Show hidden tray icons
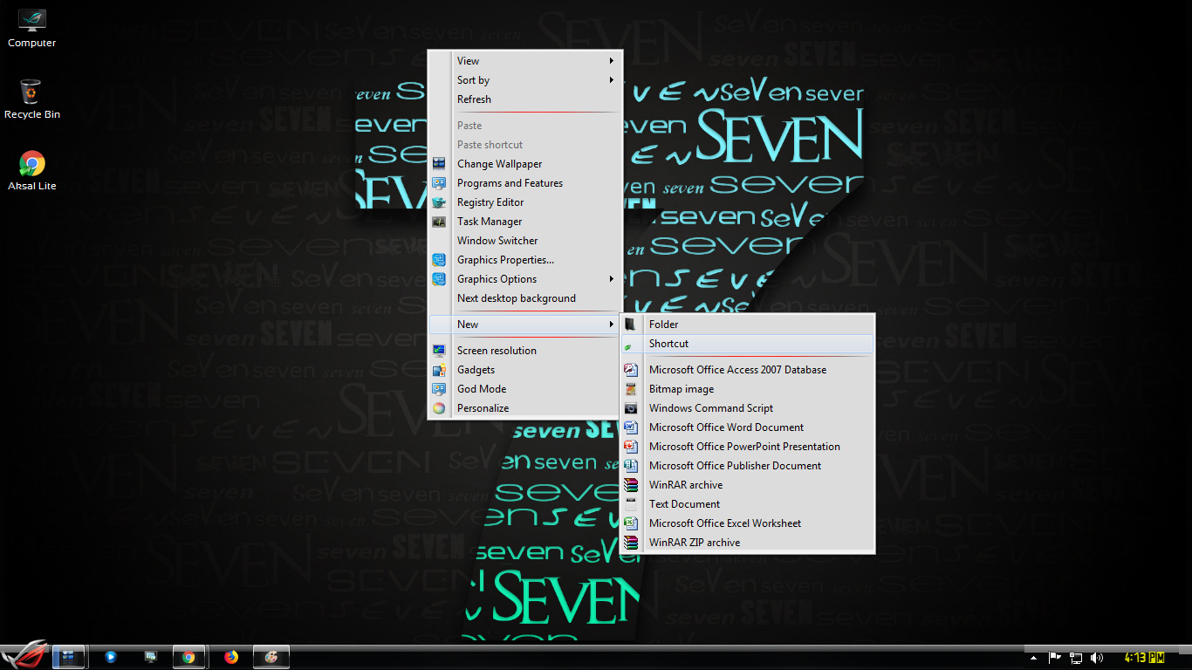Viewport: 1192px width, 670px height. [1033, 657]
